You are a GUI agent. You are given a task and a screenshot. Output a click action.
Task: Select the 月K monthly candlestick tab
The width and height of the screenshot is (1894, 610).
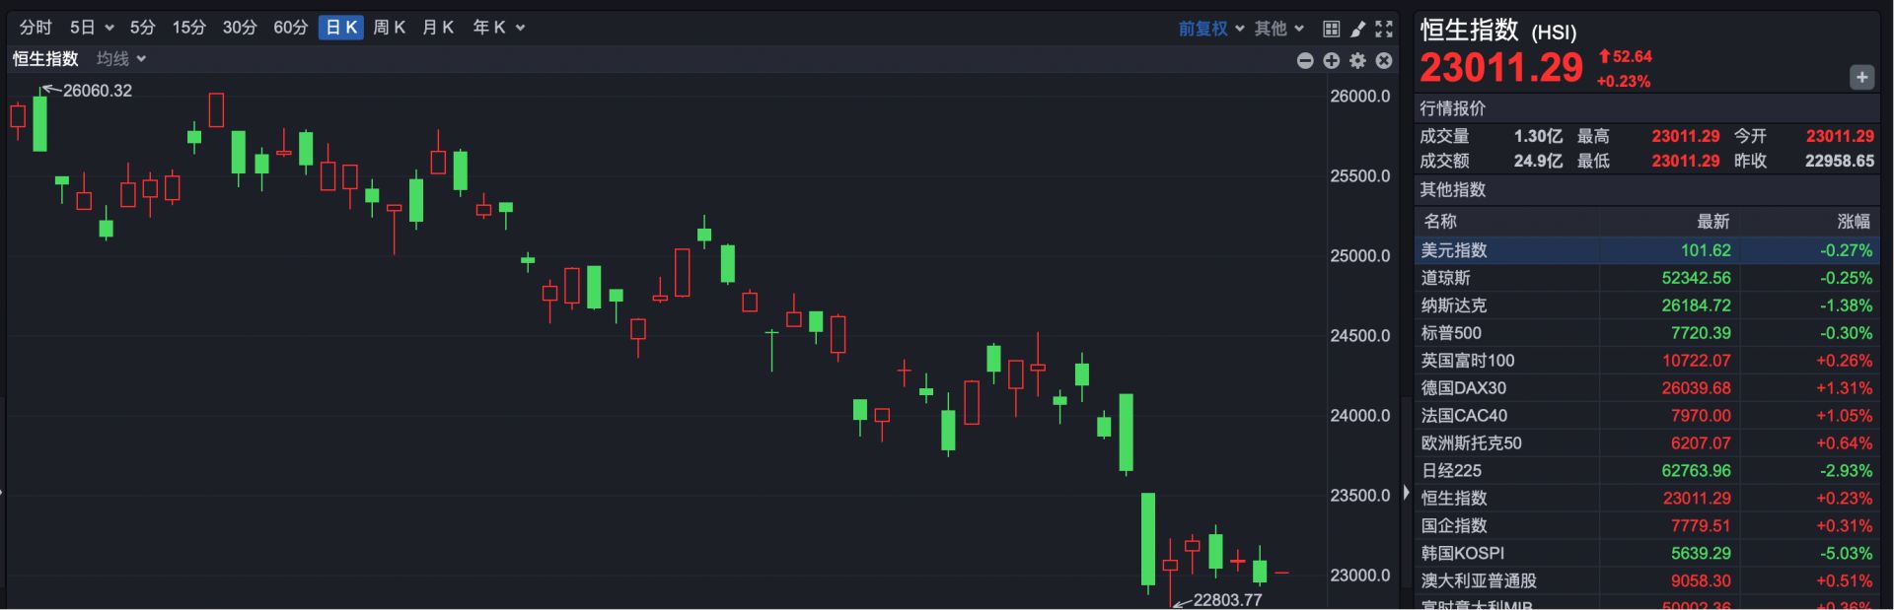438,28
